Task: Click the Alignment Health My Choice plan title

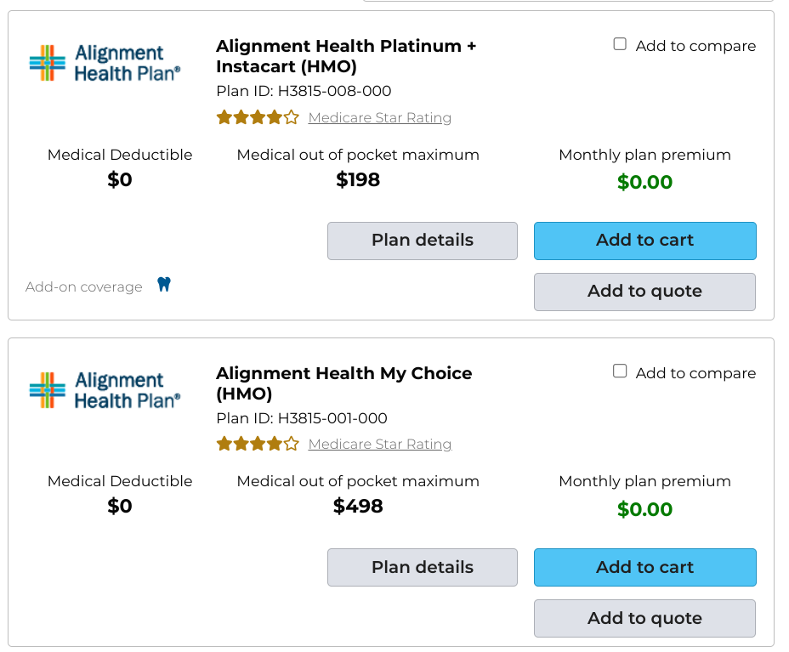Action: [344, 383]
